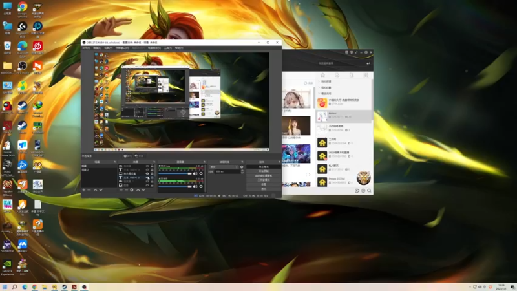The image size is (517, 291).
Task: Open the 视图 menu in OBS
Action: click(x=108, y=48)
